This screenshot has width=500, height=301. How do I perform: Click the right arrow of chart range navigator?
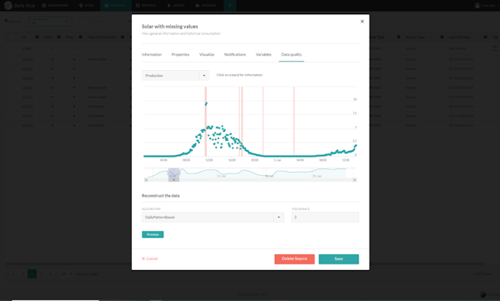coord(354,180)
